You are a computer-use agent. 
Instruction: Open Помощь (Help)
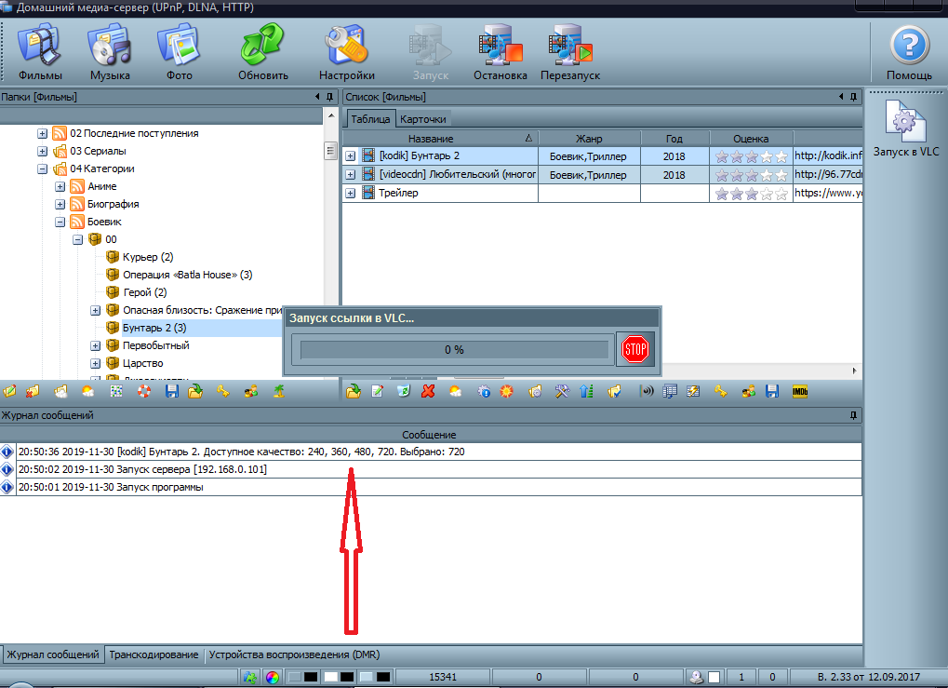point(909,53)
